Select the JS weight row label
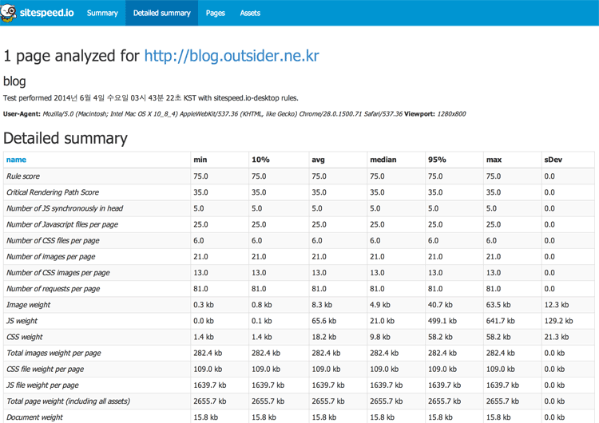This screenshot has width=599, height=423. pos(22,320)
